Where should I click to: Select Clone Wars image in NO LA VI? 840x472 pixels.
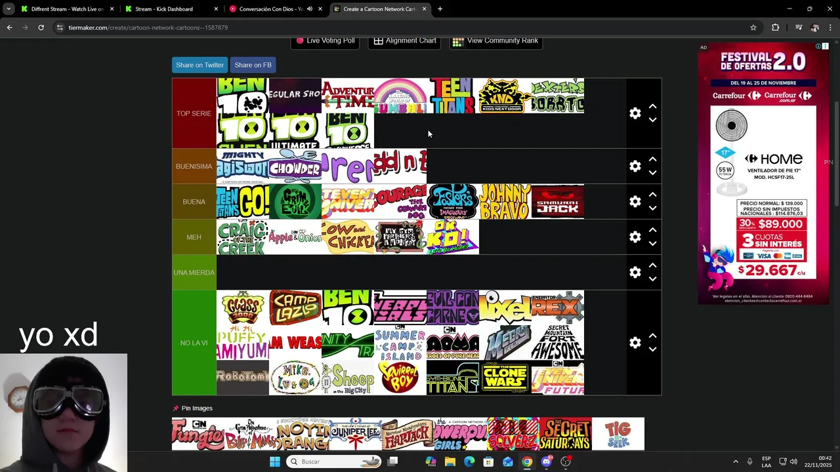(505, 378)
